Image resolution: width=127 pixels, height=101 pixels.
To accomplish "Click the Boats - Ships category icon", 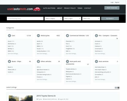I will click(x=9, y=61).
